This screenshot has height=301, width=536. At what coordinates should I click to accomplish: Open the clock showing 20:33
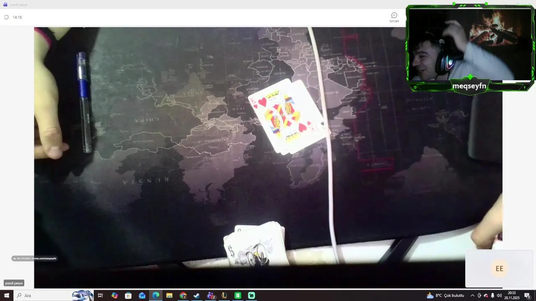[512, 296]
